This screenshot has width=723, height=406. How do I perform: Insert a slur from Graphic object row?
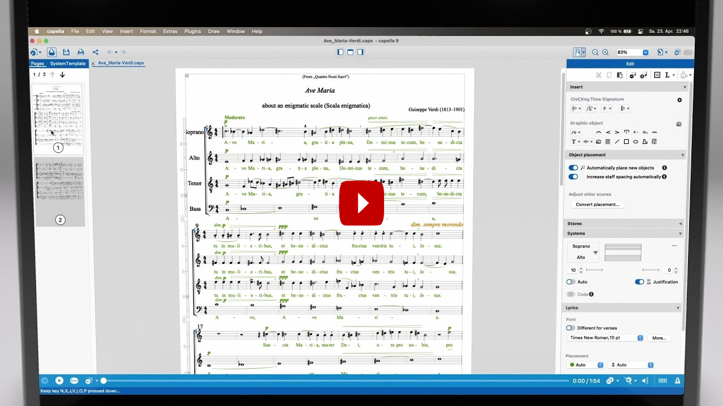coord(599,133)
